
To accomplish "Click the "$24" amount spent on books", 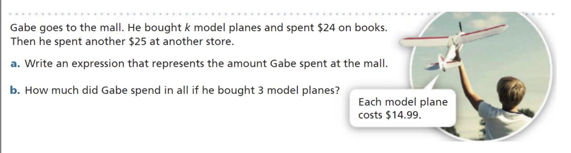I will (x=326, y=28).
